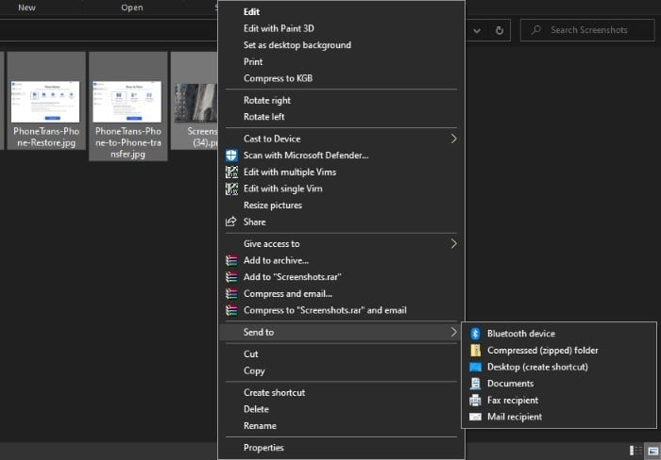Click the refresh icon near the address bar
661x460 pixels.
[500, 30]
